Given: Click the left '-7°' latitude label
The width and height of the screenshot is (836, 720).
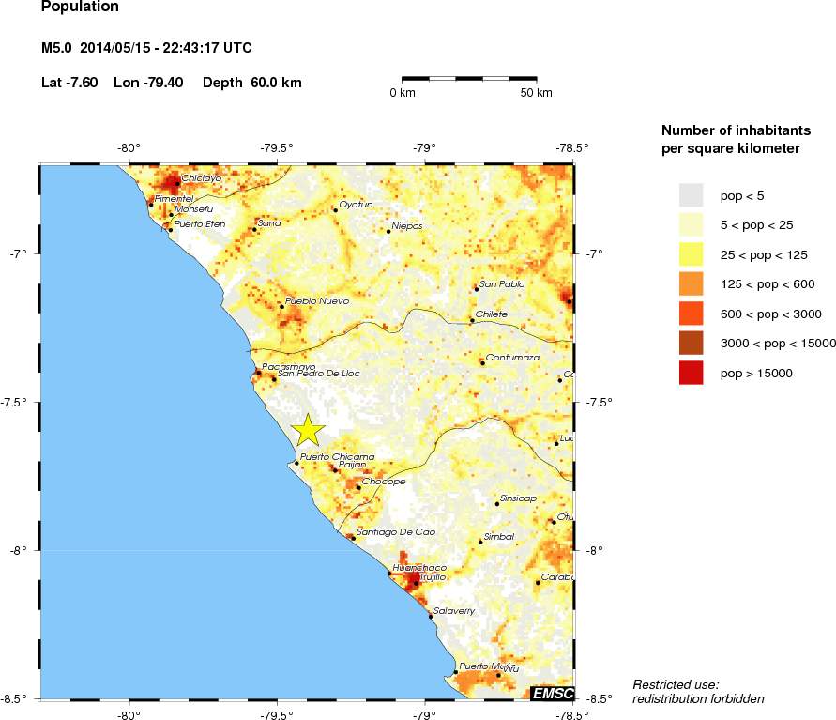Looking at the screenshot, I should coord(18,253).
